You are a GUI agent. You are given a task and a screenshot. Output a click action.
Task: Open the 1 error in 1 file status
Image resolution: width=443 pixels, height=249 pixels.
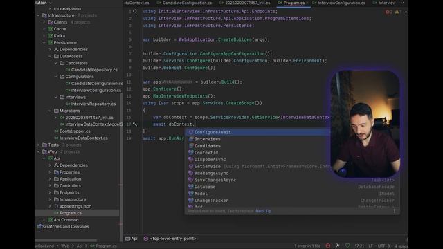pyautogui.click(x=307, y=246)
